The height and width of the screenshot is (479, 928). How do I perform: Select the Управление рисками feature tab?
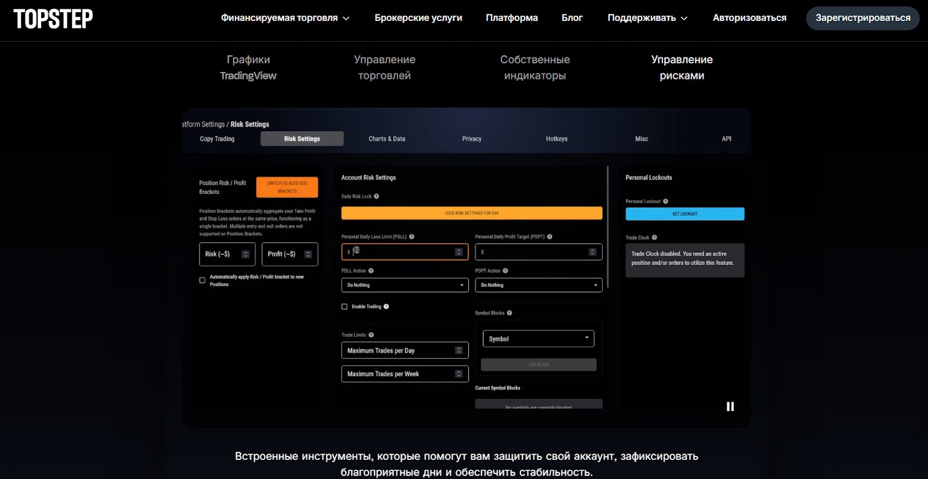[x=682, y=67]
